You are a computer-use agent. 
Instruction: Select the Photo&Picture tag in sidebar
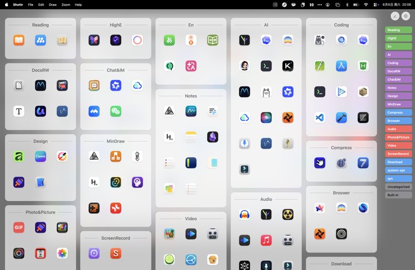point(398,137)
